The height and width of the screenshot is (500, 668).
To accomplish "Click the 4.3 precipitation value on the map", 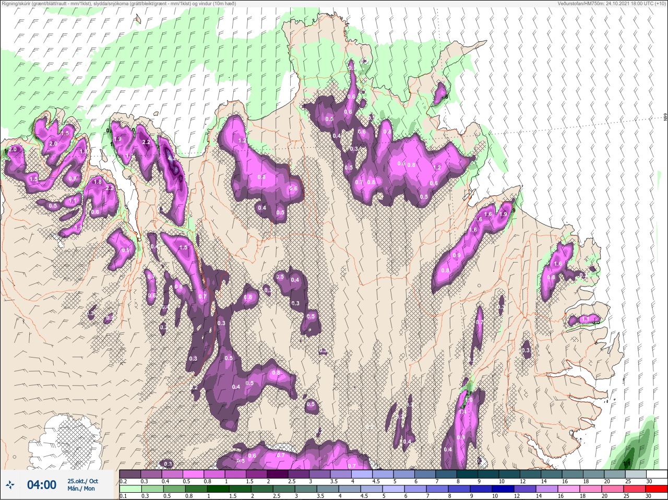I will pyautogui.click(x=172, y=158).
